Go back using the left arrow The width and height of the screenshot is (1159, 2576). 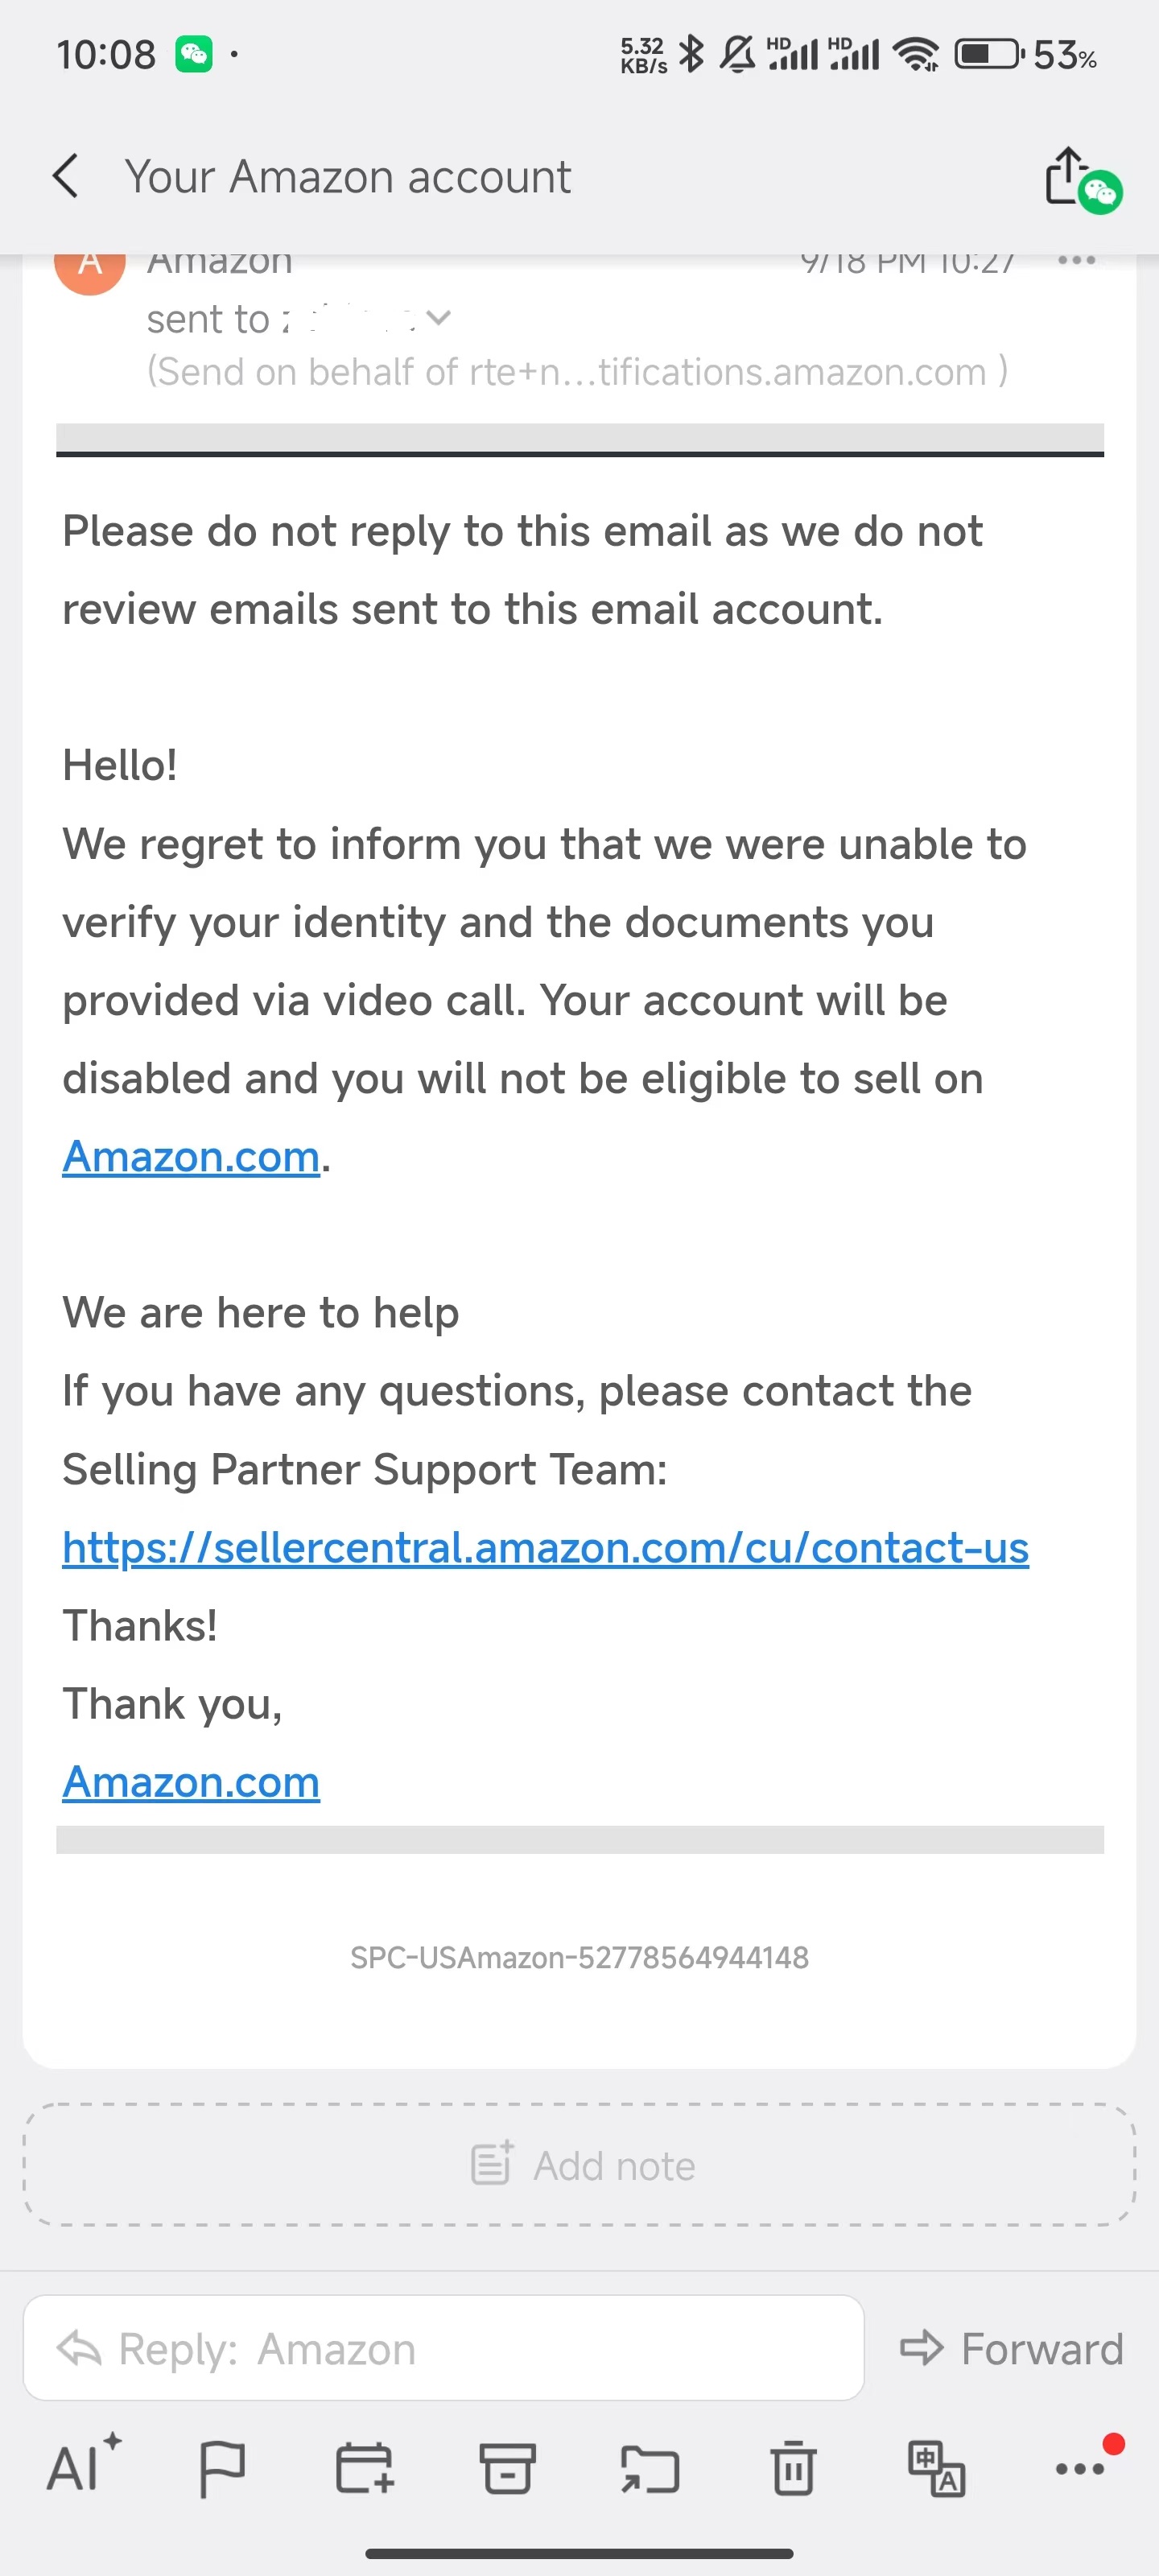pyautogui.click(x=66, y=176)
